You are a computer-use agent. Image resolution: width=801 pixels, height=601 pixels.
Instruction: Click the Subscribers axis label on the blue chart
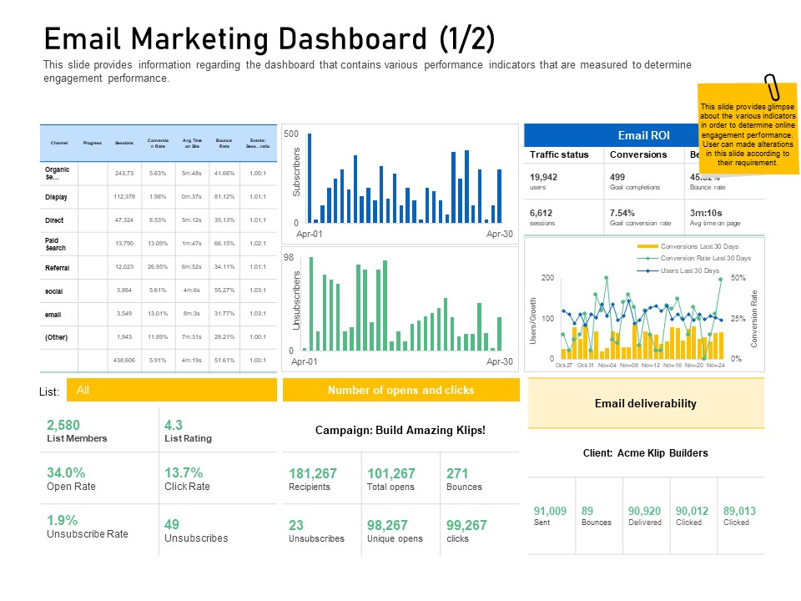(x=296, y=172)
